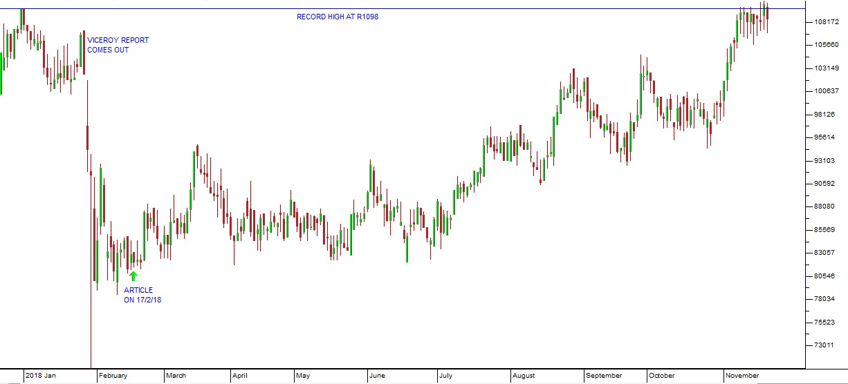Click the November label on the time axis
This screenshot has width=848, height=384.
(x=742, y=376)
